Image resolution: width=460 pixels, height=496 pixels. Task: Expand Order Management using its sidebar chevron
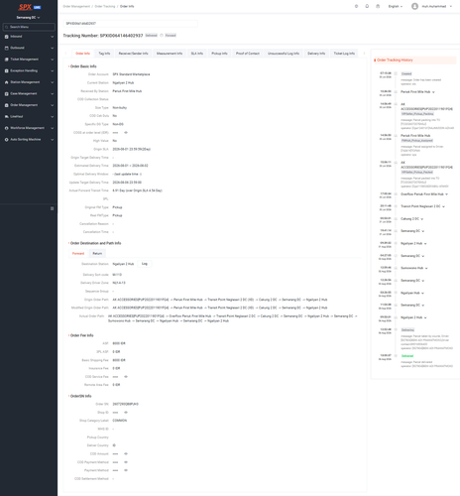pyautogui.click(x=53, y=105)
